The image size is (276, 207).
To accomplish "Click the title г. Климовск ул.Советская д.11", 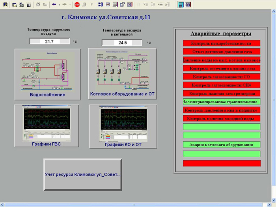I will (x=106, y=17).
